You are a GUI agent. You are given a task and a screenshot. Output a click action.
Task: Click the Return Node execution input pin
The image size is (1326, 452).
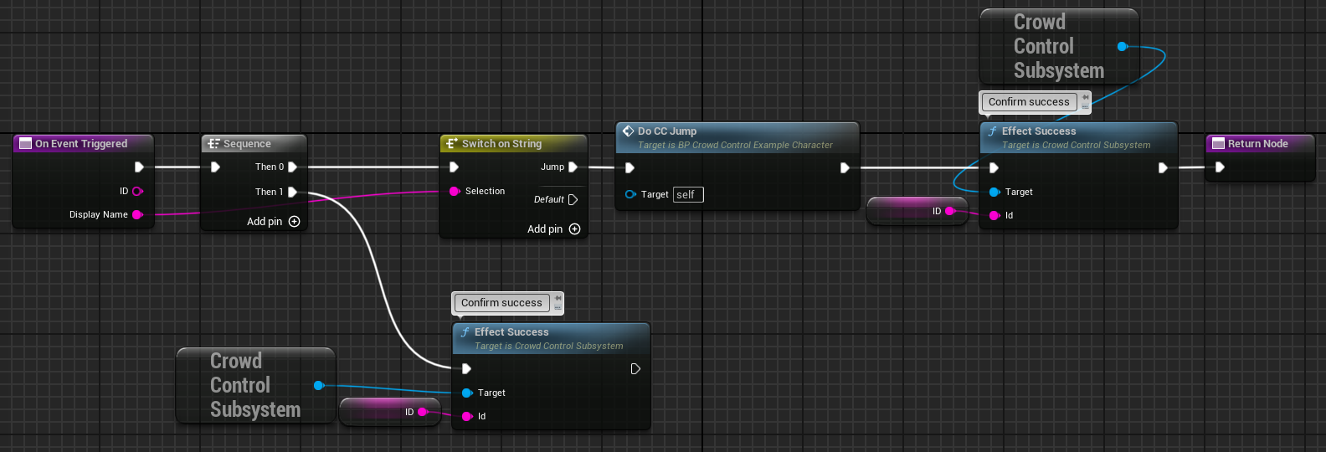click(1220, 167)
